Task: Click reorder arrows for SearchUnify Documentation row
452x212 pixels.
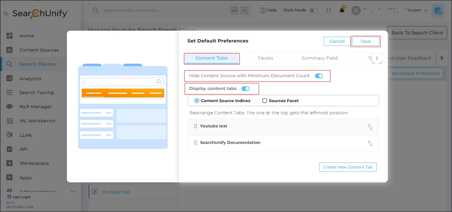Action: [x=370, y=144]
